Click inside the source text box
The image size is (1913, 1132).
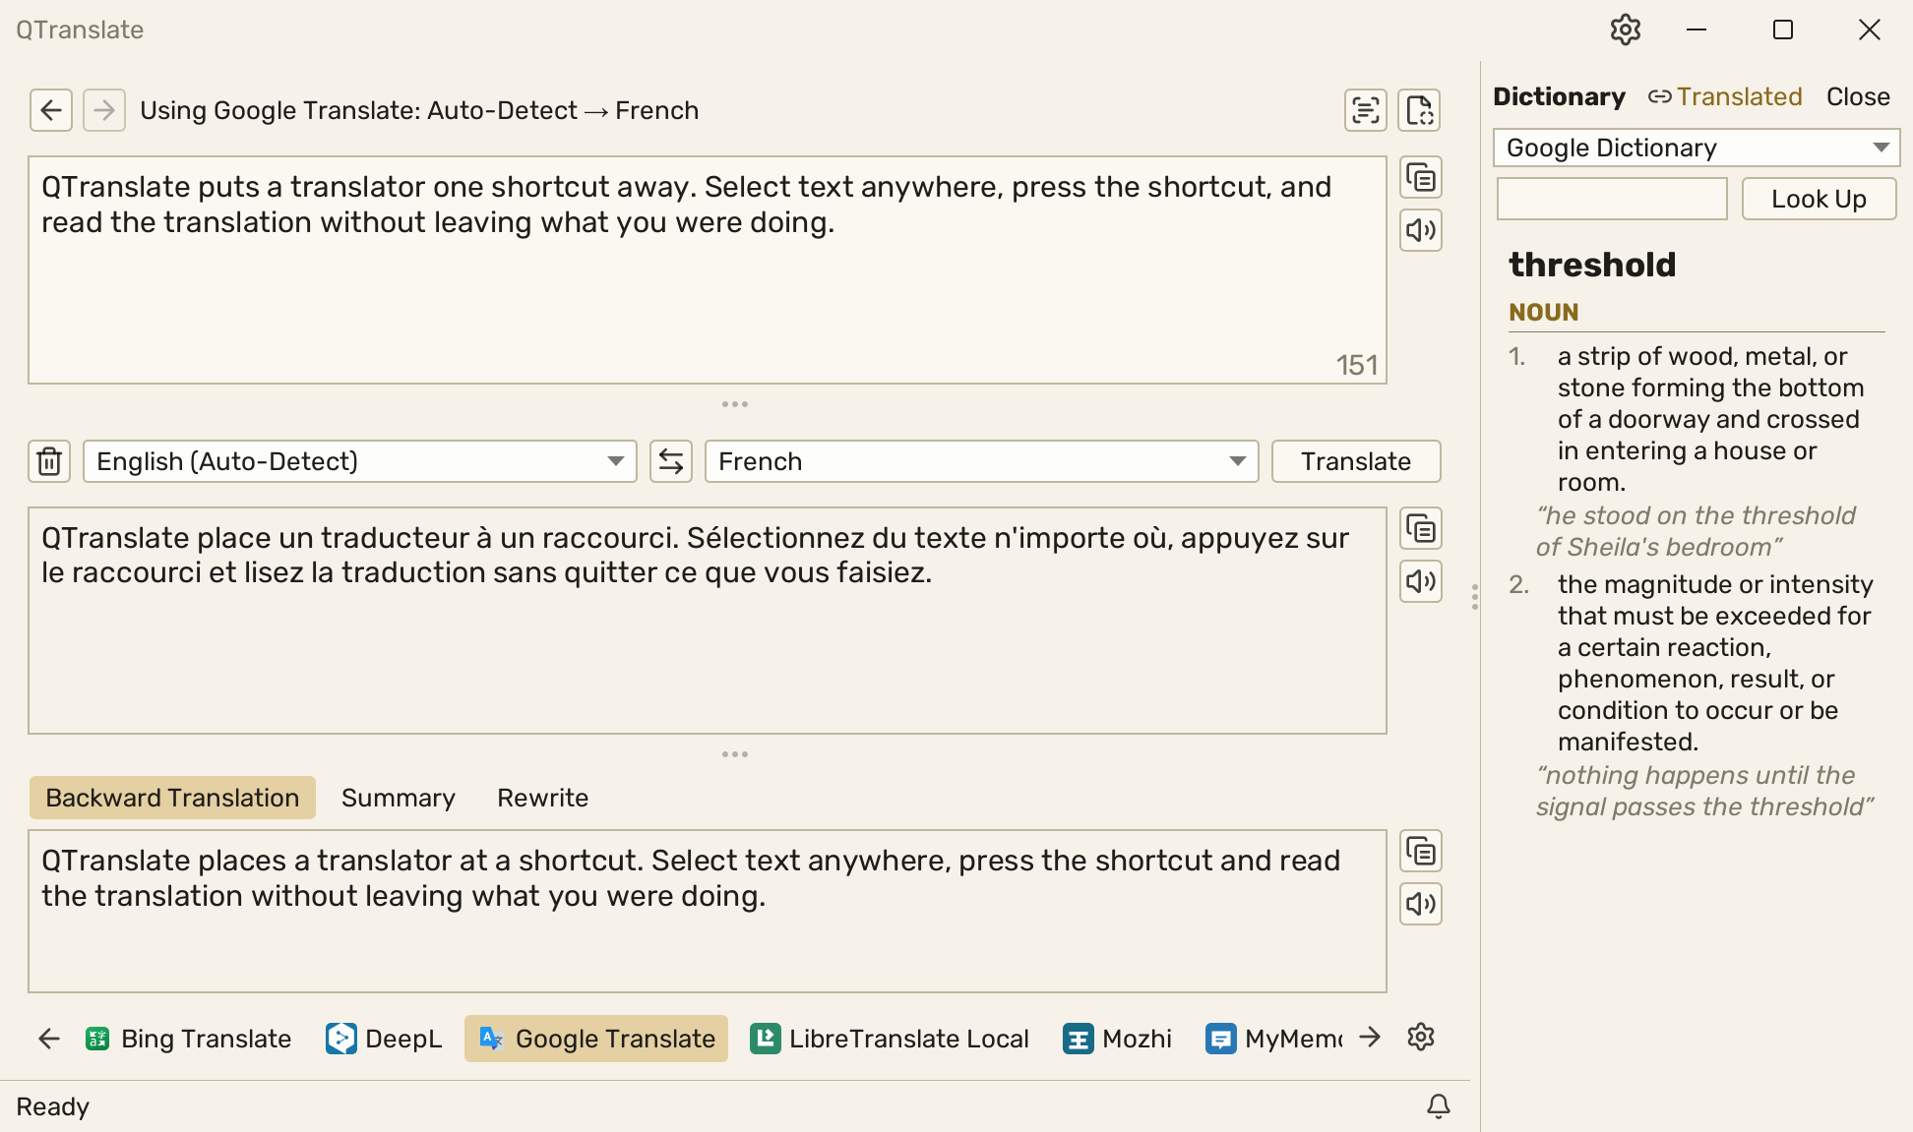coord(707,270)
